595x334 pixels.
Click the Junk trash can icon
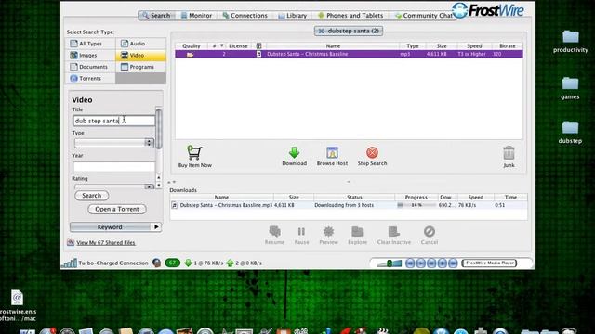pos(509,153)
